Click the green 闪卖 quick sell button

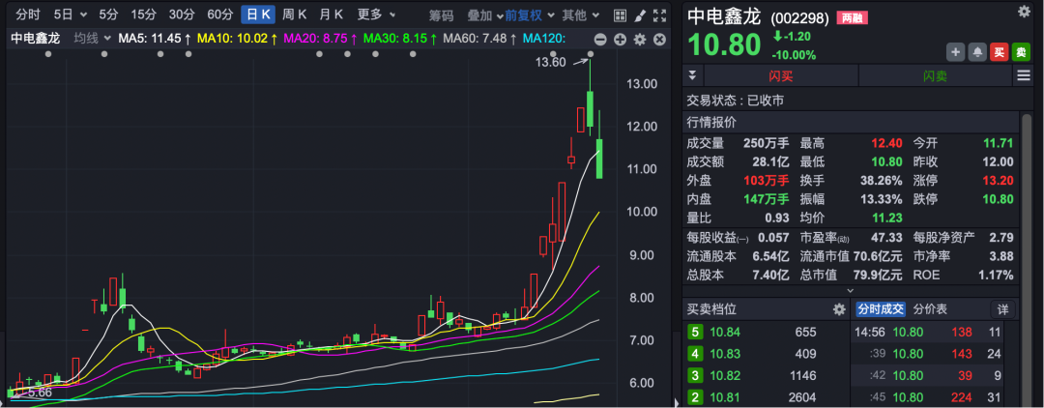pos(935,75)
